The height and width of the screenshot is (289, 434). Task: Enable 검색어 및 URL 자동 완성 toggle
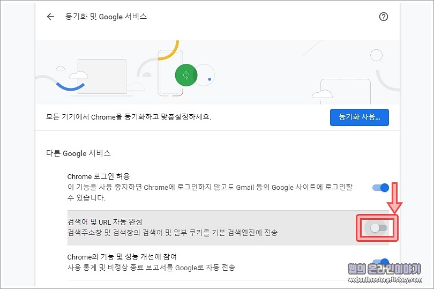pos(378,228)
